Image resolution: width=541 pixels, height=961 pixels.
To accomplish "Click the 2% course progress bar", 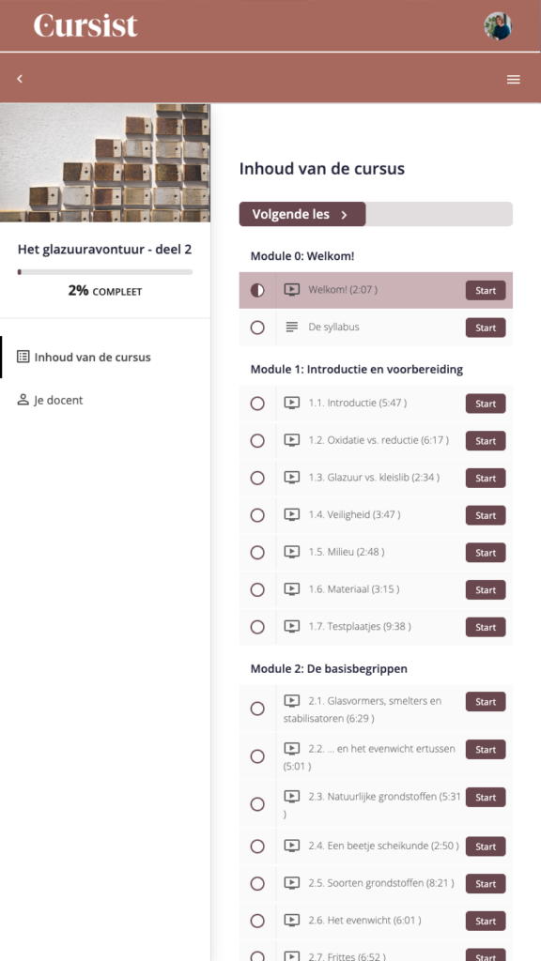I will (105, 271).
